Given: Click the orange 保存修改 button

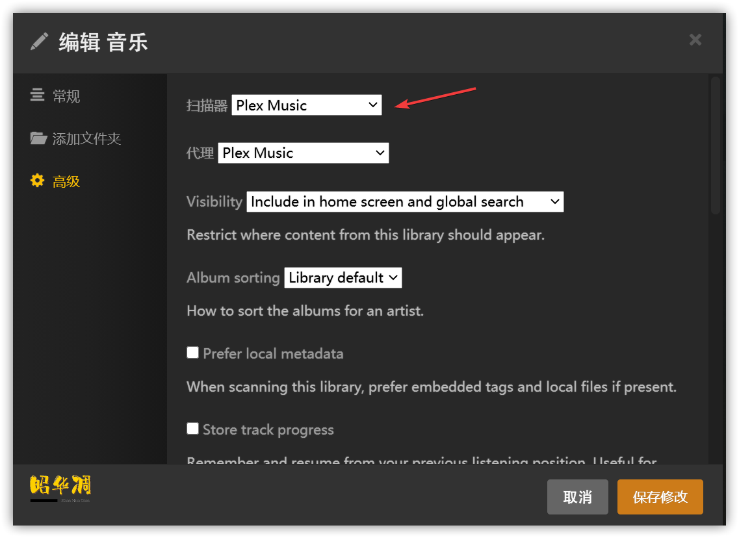Looking at the screenshot, I should coord(660,497).
